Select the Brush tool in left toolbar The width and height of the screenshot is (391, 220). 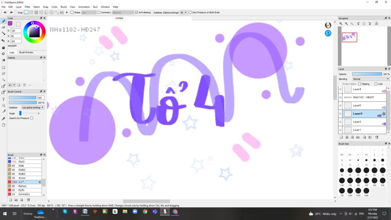(3, 21)
